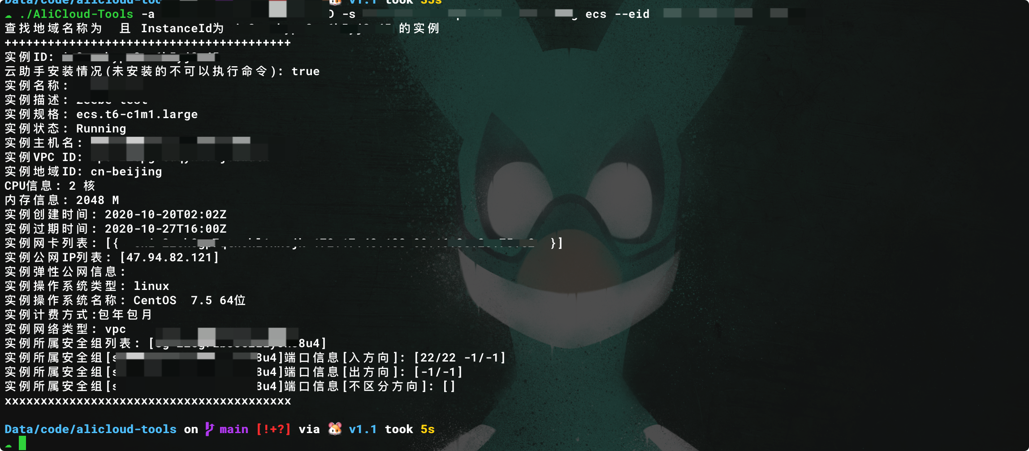Click the row of x characters
The image size is (1029, 451).
coord(148,401)
